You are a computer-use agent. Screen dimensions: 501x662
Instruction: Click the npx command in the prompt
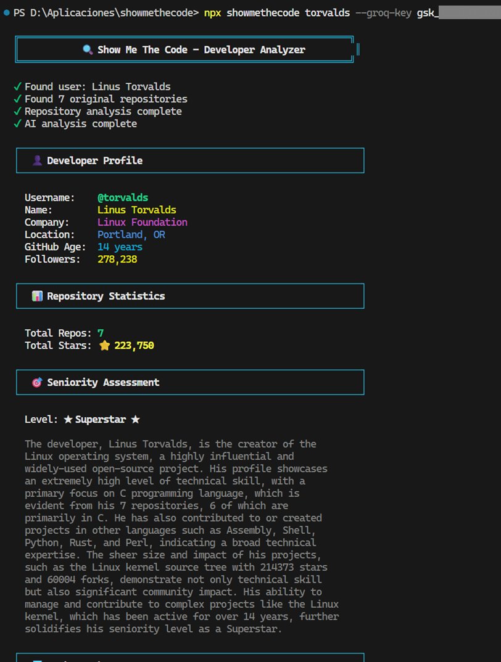(x=212, y=13)
